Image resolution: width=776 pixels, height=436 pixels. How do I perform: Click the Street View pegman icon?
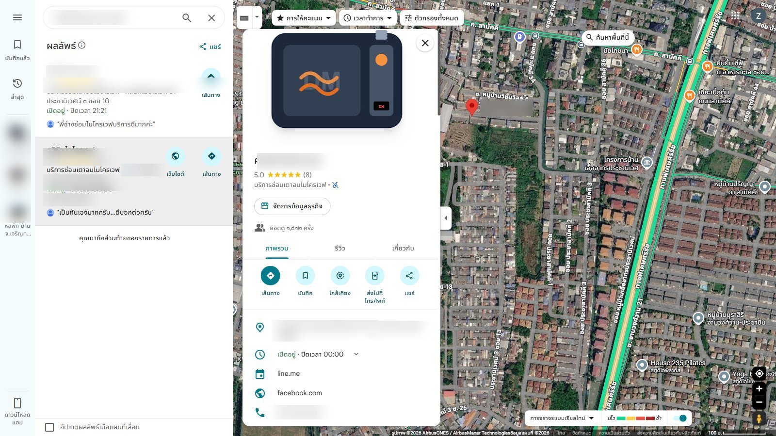coord(759,418)
